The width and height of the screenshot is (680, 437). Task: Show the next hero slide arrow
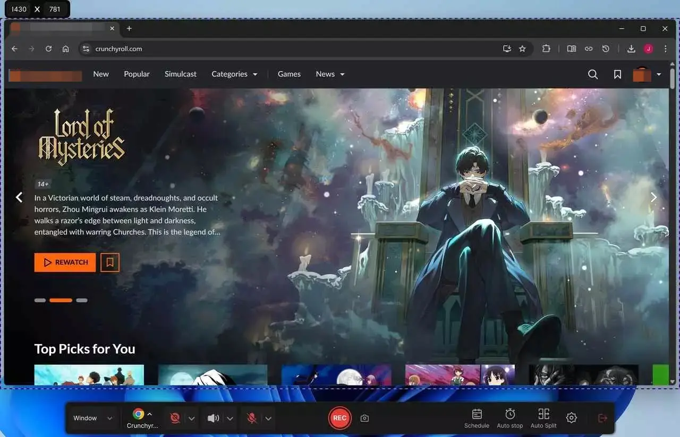[x=653, y=197]
